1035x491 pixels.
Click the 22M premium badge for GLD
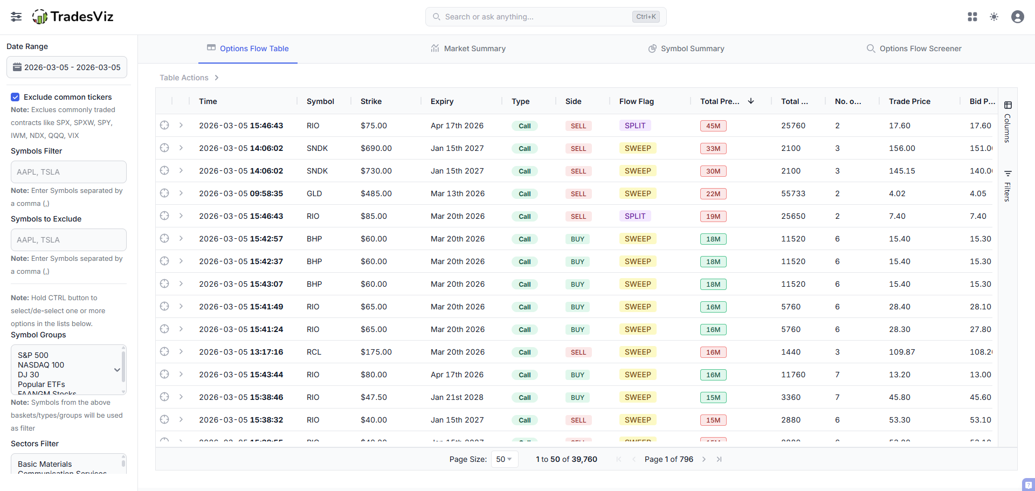713,193
